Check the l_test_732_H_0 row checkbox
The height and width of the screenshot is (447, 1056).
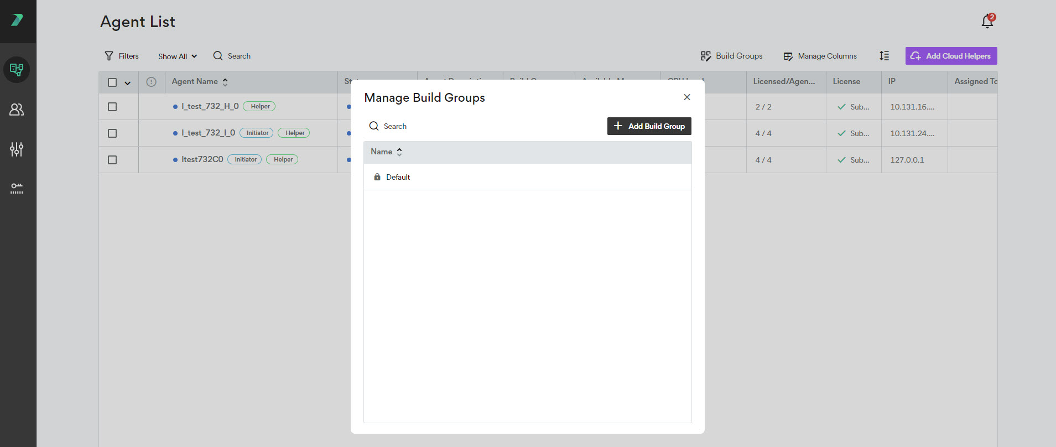tap(112, 107)
